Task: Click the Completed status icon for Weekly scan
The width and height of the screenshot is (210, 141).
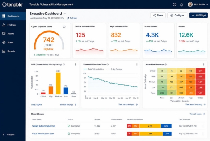Action: click(x=69, y=126)
